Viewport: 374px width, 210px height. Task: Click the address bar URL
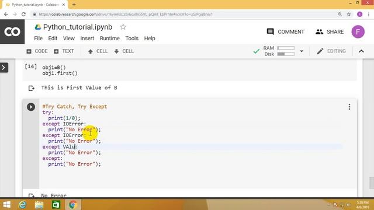[126, 14]
